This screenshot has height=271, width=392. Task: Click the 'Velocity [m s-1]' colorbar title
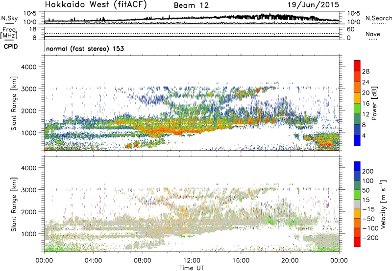coord(383,204)
